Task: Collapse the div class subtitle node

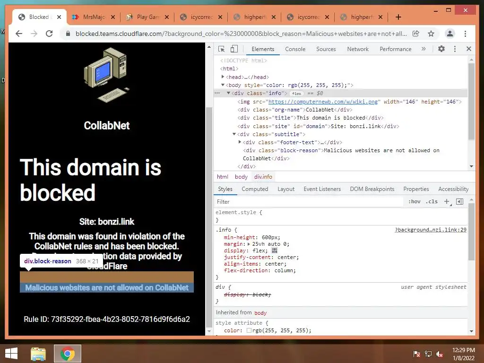Action: [234, 134]
